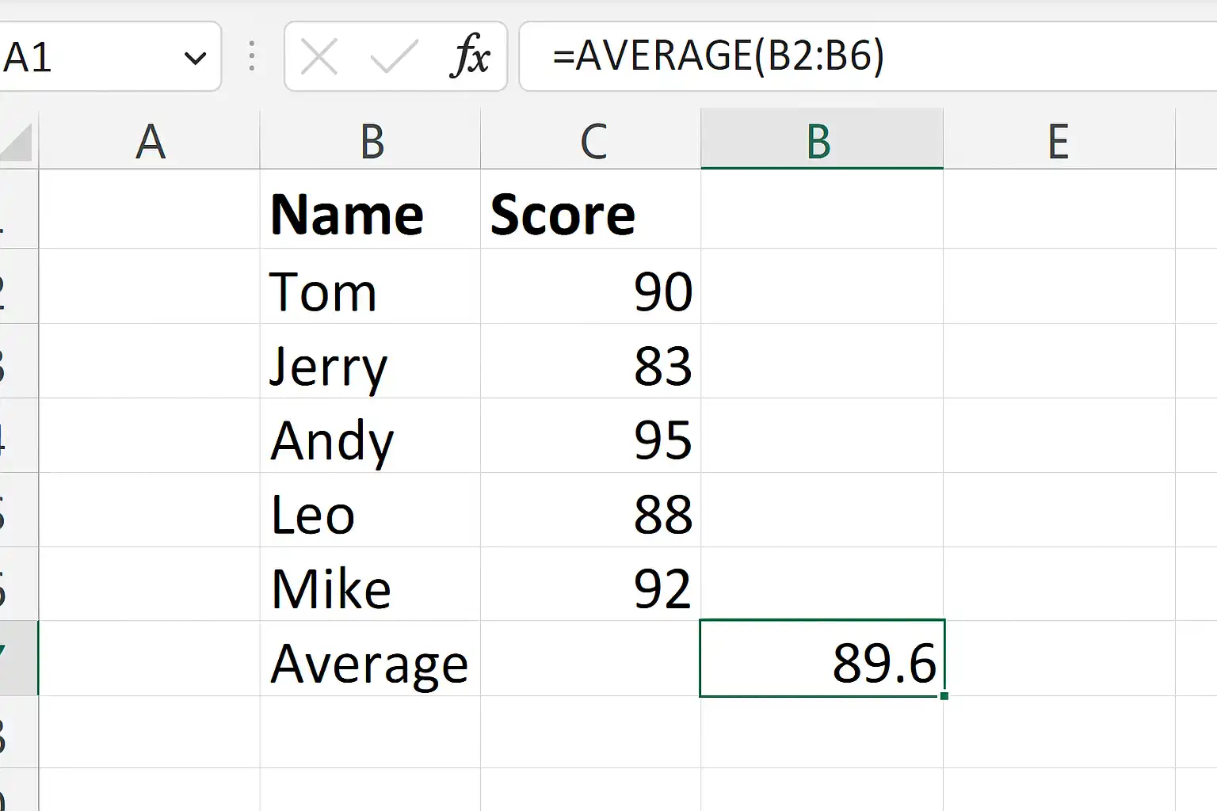Select the cell with score 95
Image resolution: width=1217 pixels, height=811 pixels.
(590, 440)
